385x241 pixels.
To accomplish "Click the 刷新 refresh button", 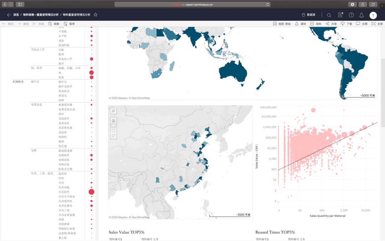I will pyautogui.click(x=54, y=24).
